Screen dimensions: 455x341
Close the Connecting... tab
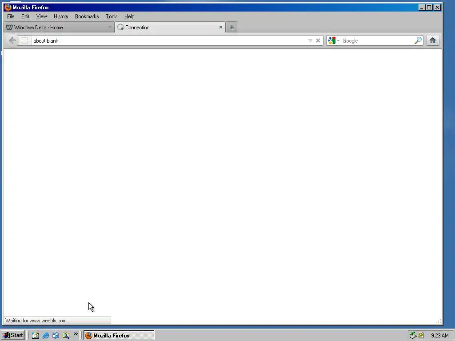221,27
